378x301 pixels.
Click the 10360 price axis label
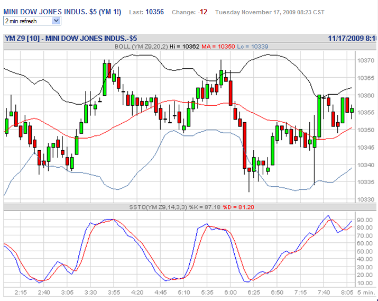click(366, 96)
